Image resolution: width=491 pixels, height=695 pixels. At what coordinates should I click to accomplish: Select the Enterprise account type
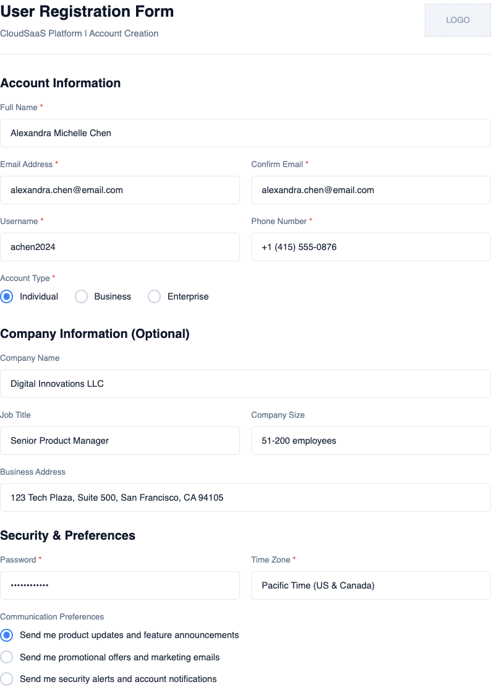tap(154, 296)
